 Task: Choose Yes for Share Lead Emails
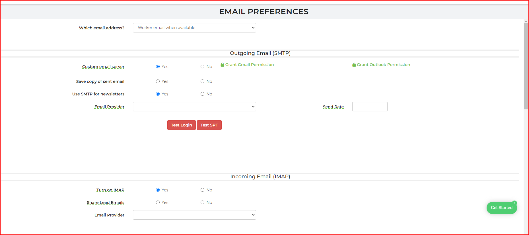point(158,203)
